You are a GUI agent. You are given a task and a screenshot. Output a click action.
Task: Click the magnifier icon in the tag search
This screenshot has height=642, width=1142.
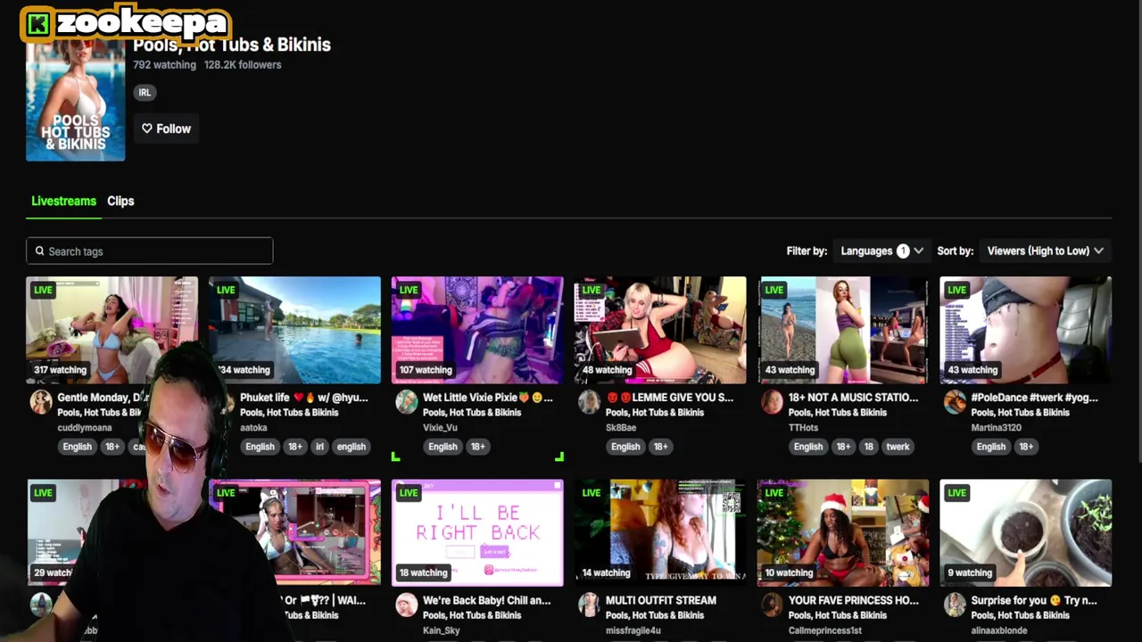(x=39, y=251)
